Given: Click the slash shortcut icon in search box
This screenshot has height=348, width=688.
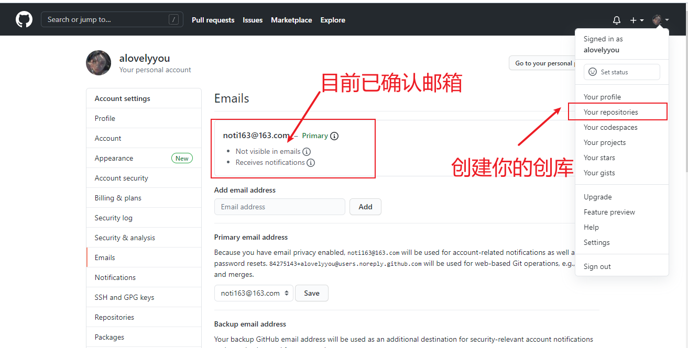Looking at the screenshot, I should (174, 20).
